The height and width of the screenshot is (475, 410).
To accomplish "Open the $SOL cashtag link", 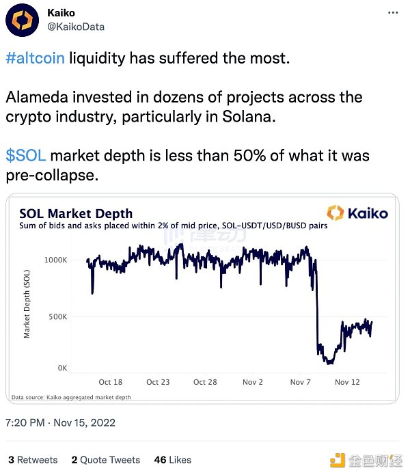I will click(26, 155).
